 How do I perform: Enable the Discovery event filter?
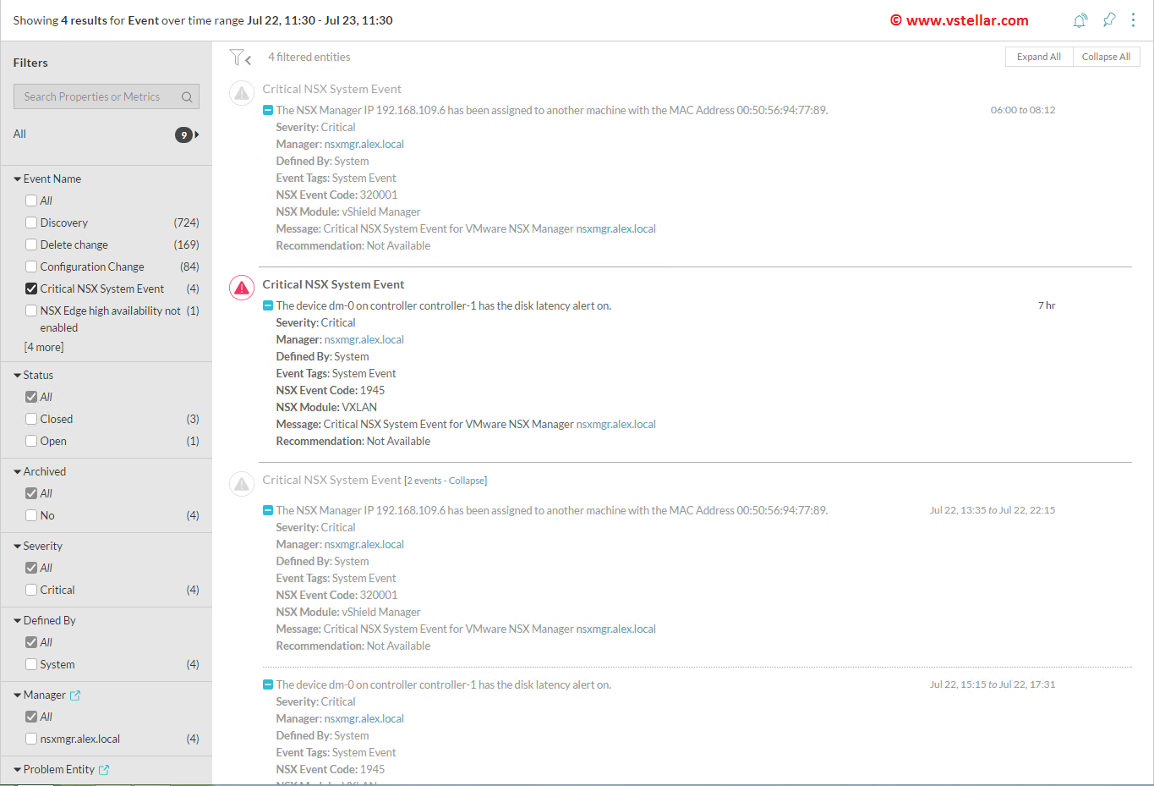[31, 223]
